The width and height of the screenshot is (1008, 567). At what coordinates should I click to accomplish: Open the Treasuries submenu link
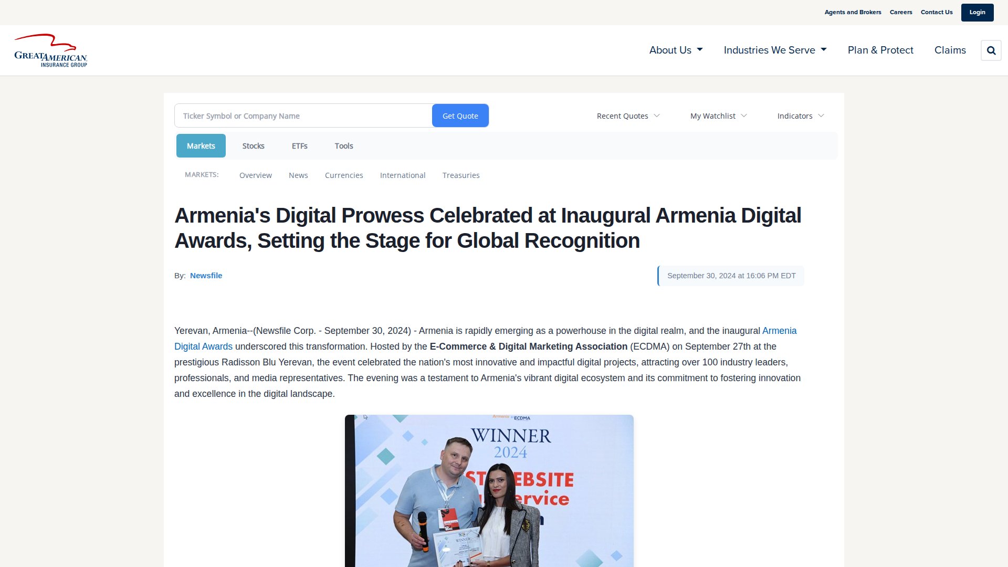click(460, 175)
